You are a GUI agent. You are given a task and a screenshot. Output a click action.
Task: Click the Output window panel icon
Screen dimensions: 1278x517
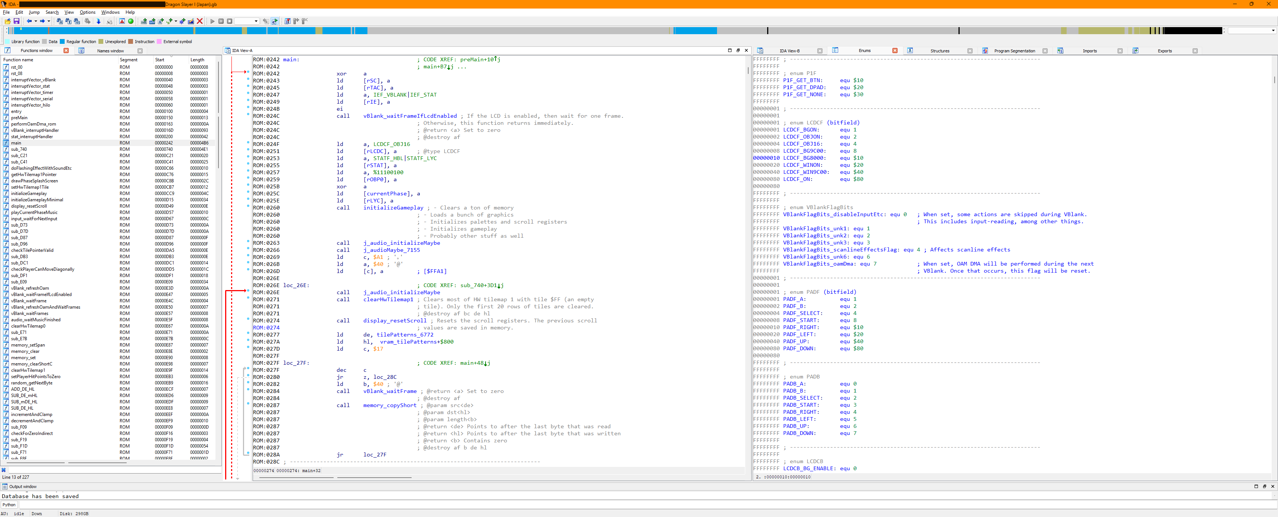tap(5, 487)
